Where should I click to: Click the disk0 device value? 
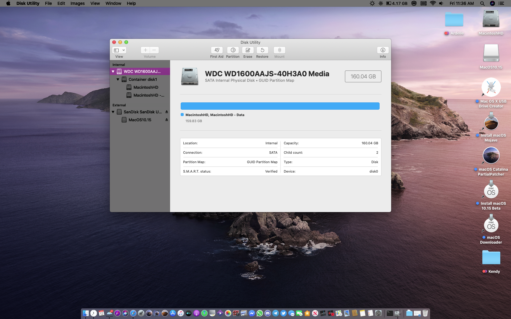(x=374, y=172)
